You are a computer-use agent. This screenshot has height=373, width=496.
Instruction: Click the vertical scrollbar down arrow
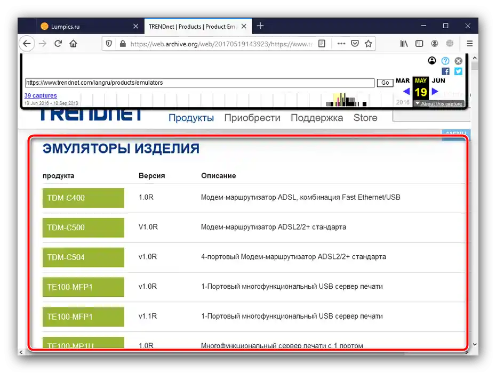pyautogui.click(x=475, y=344)
